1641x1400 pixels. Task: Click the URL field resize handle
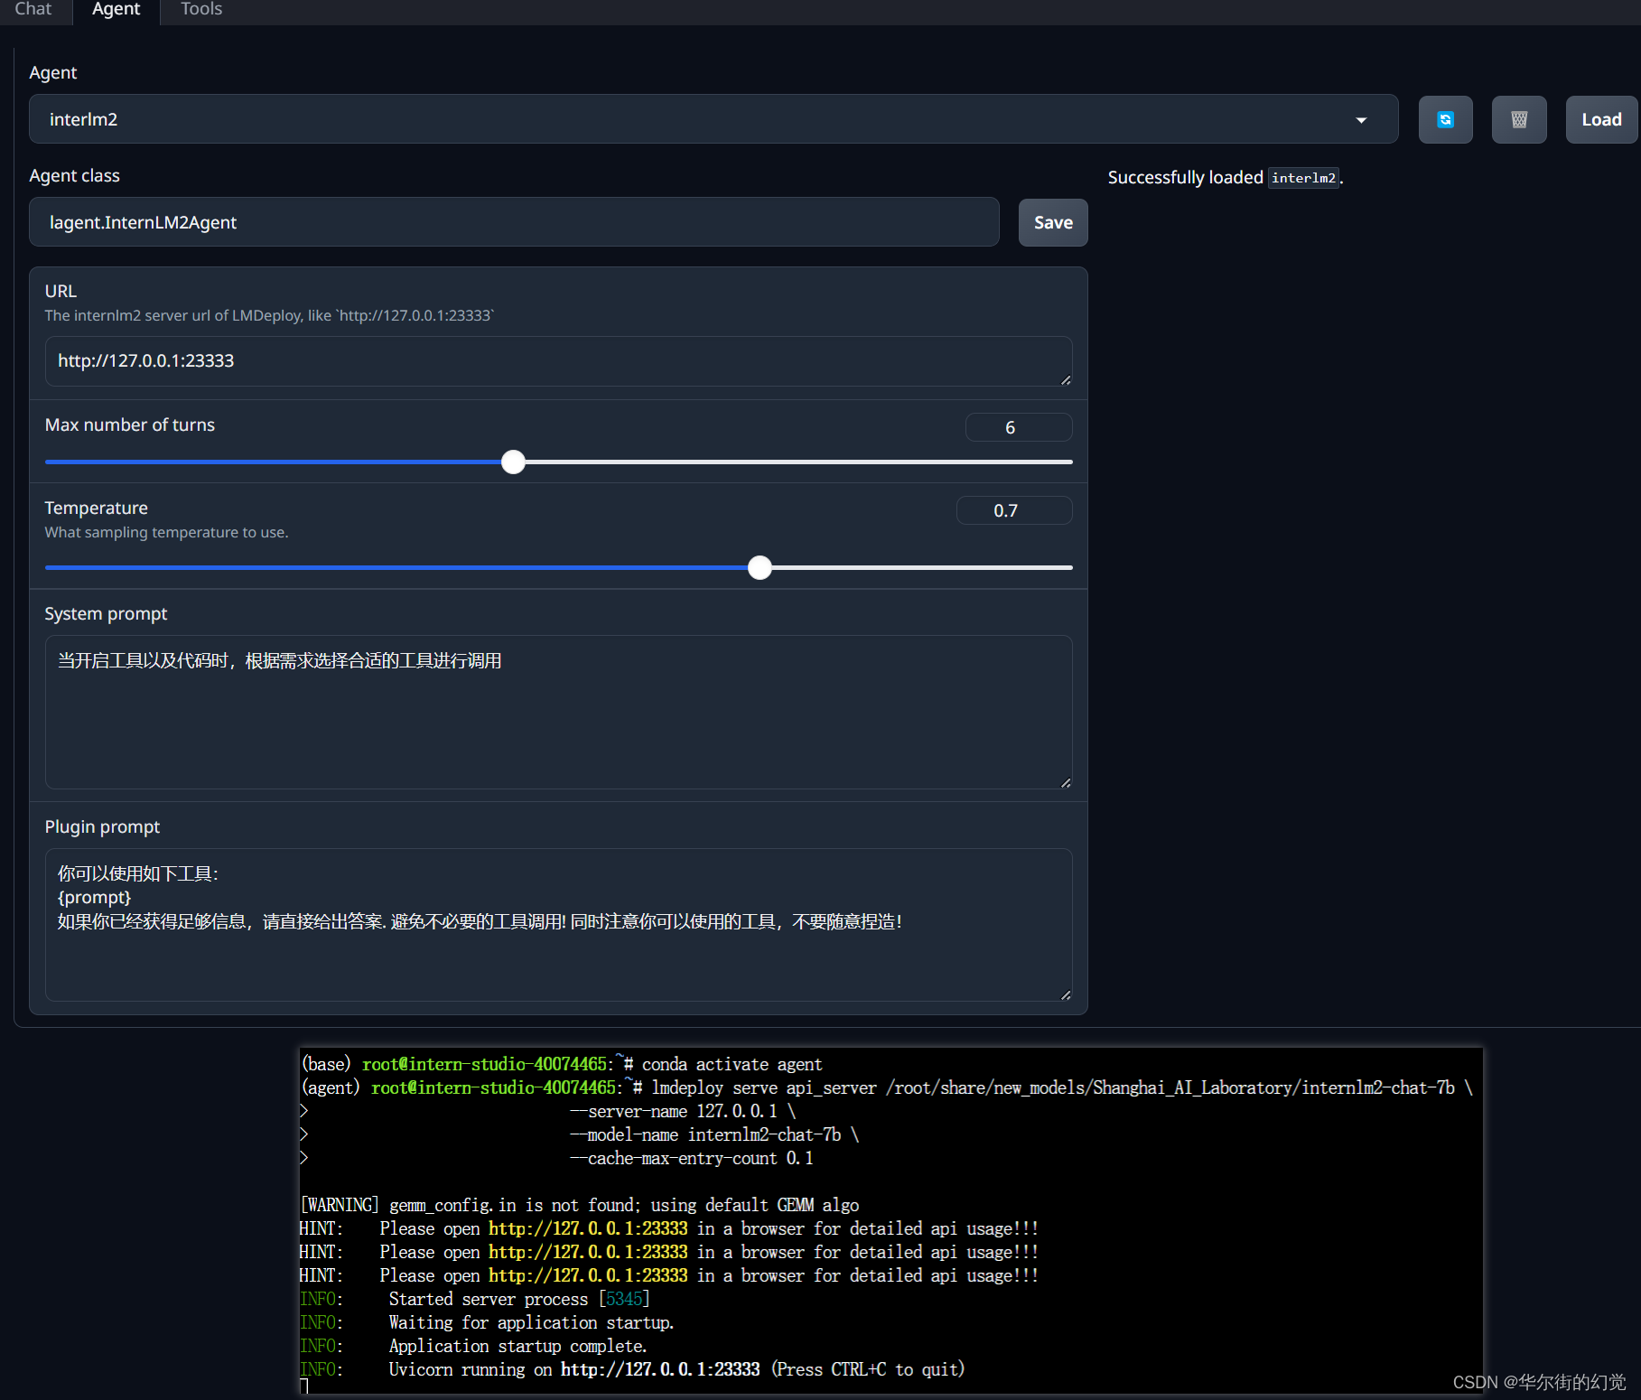click(1066, 380)
